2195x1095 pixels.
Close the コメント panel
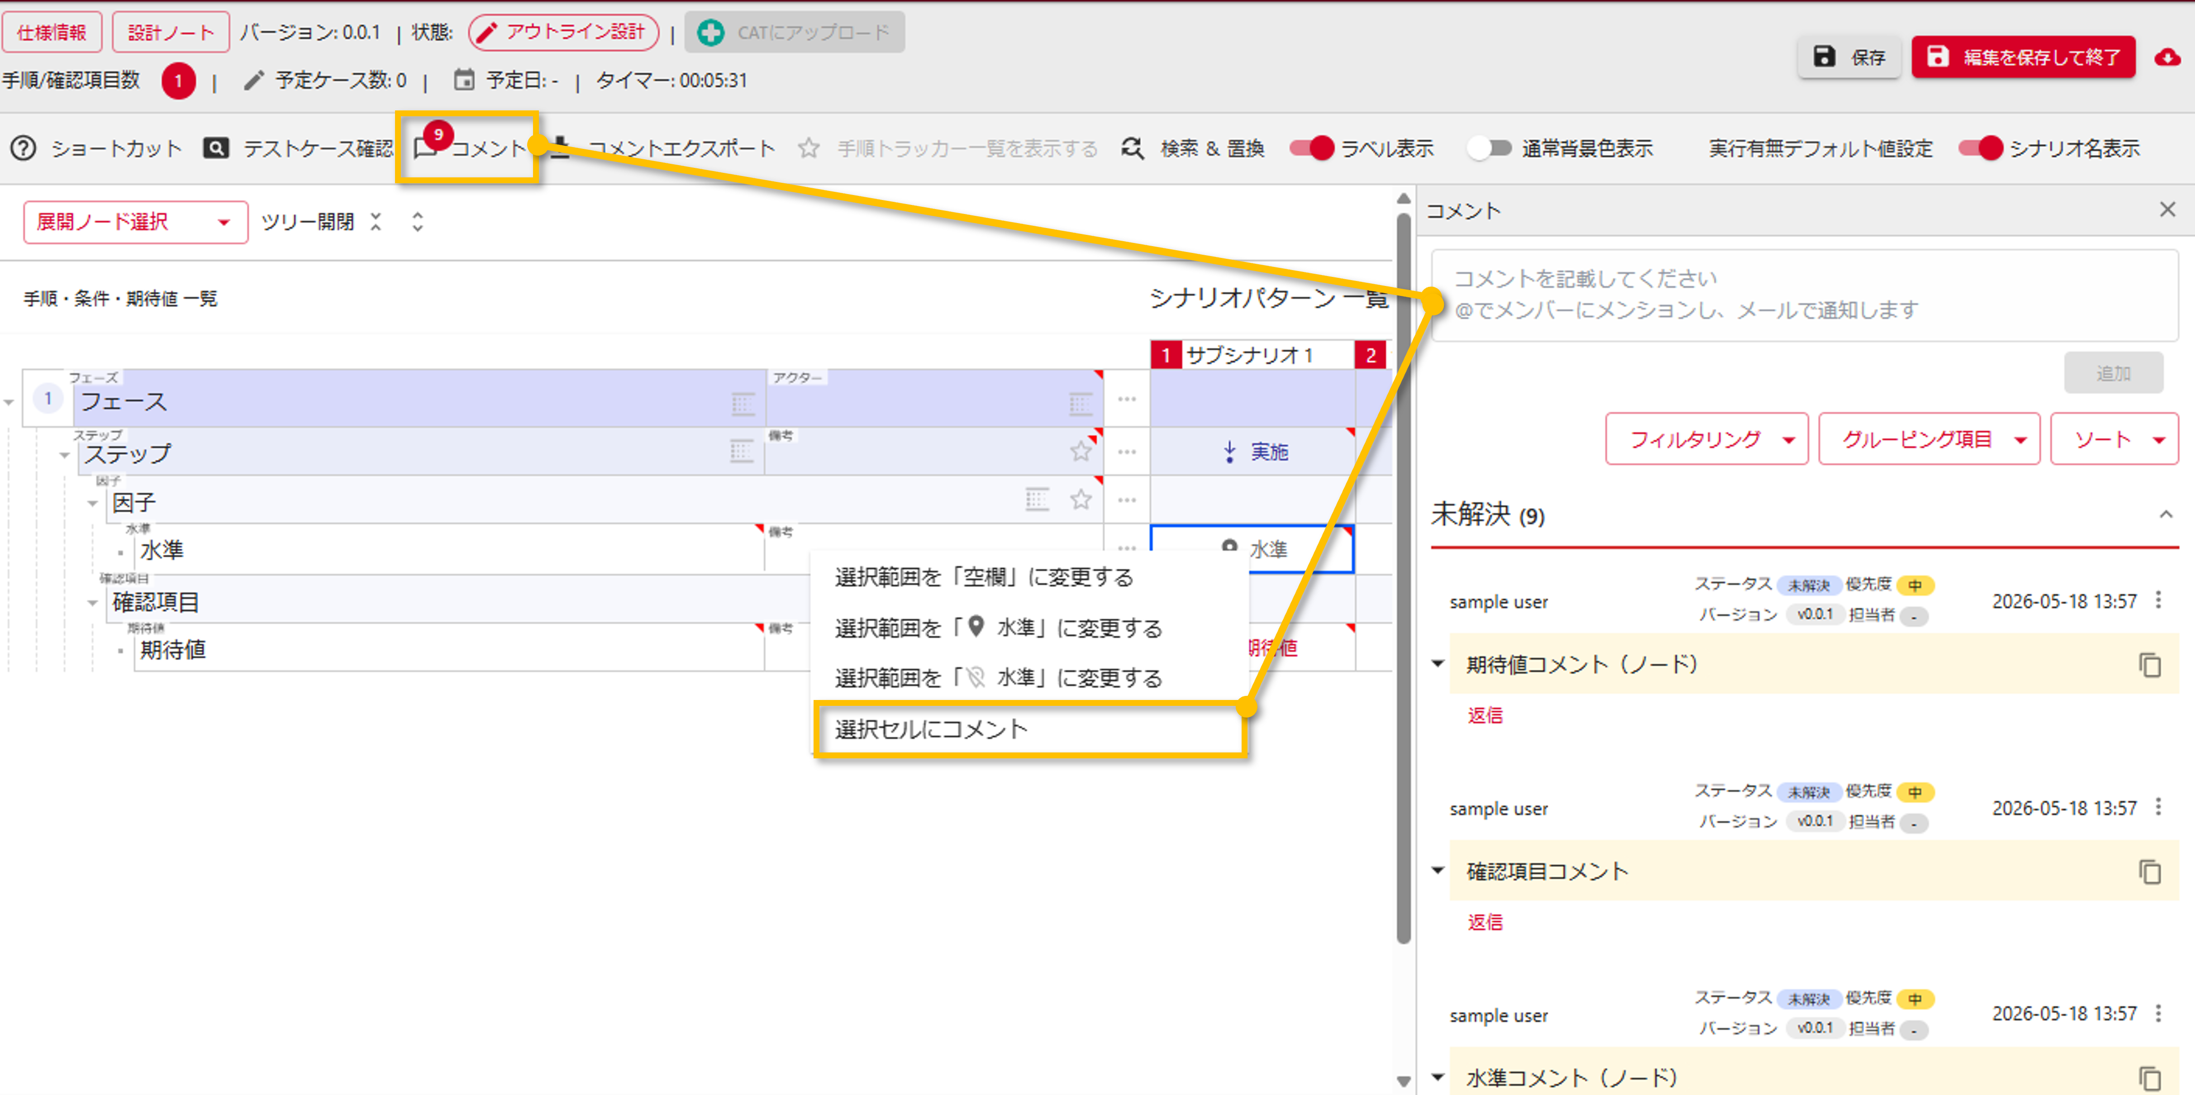coord(2167,209)
